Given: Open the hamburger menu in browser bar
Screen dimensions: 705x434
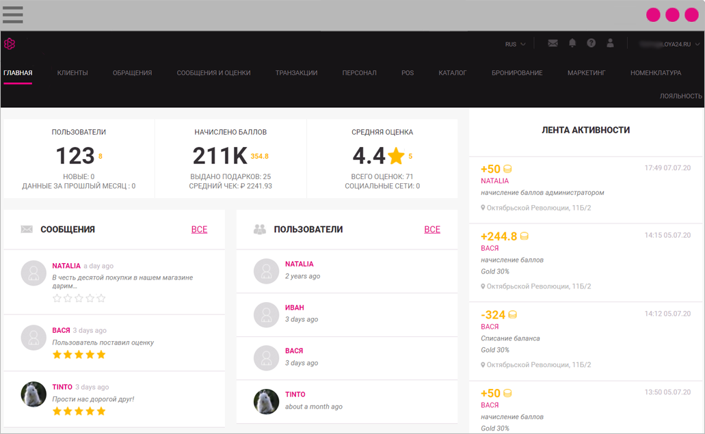Looking at the screenshot, I should coord(13,15).
